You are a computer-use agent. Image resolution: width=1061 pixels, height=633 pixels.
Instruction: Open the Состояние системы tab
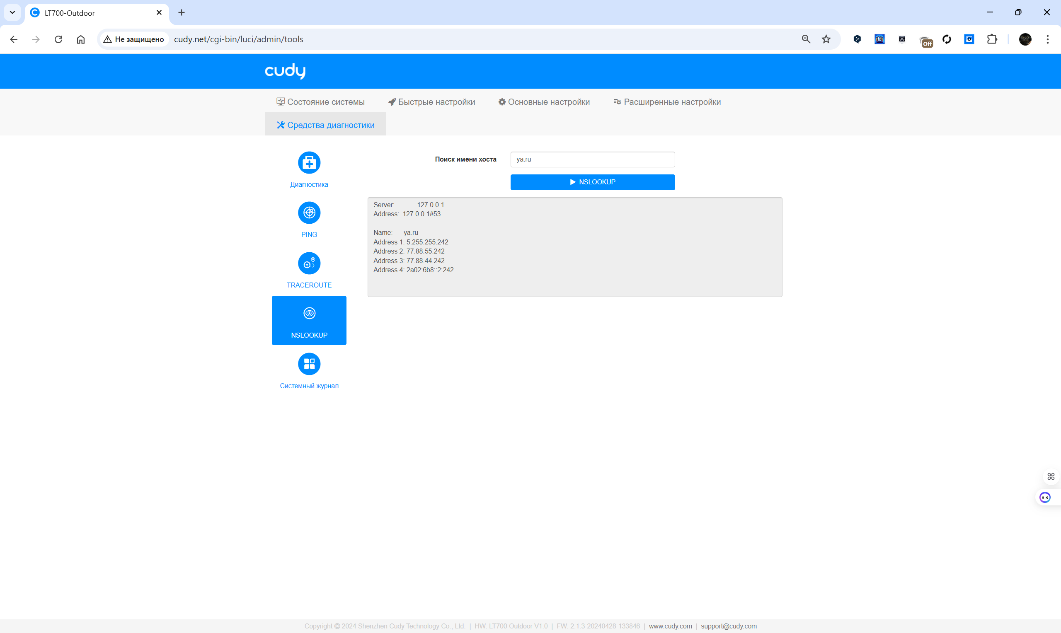tap(320, 102)
